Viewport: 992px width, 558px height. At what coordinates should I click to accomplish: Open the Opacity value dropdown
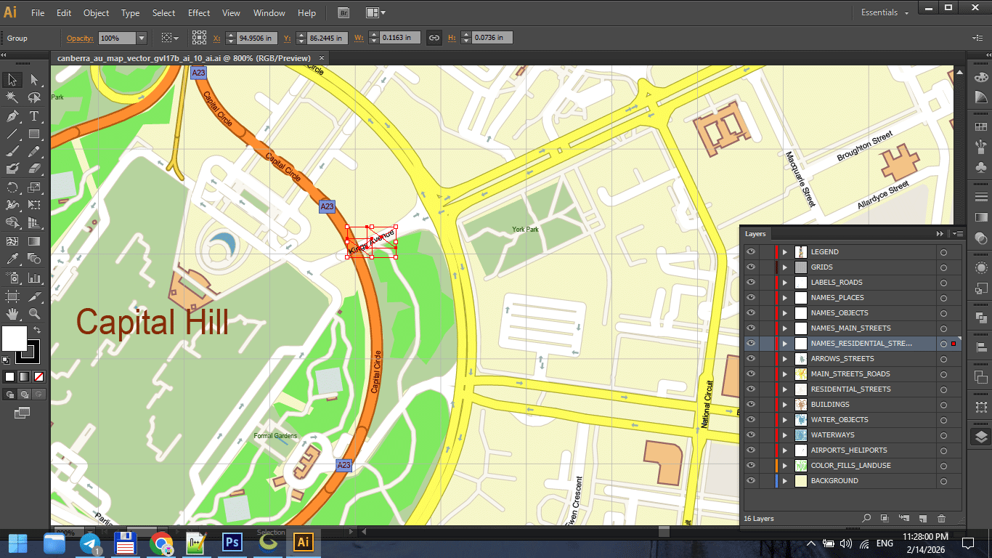[141, 37]
